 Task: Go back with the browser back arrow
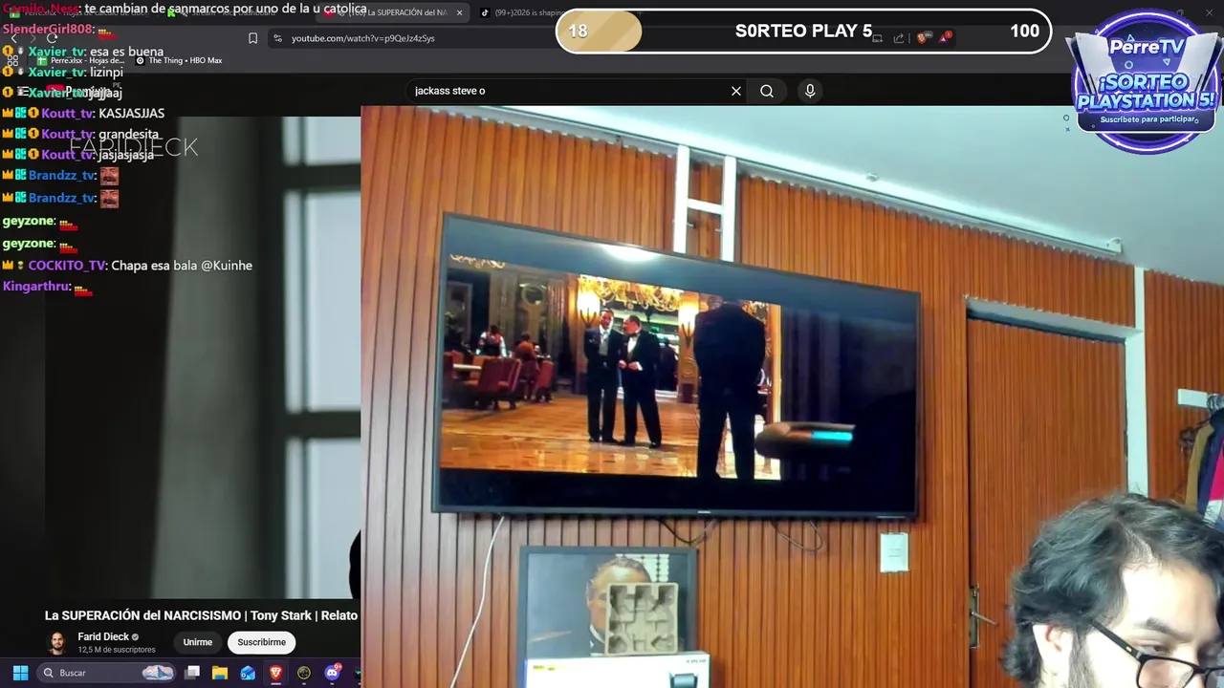tap(13, 38)
